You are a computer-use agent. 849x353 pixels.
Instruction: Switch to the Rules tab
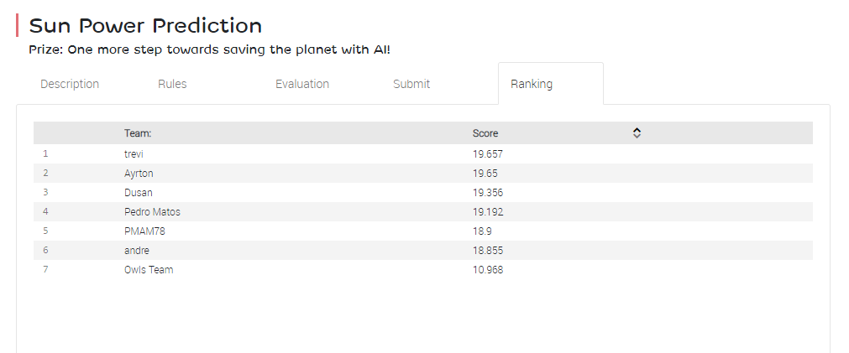(172, 84)
